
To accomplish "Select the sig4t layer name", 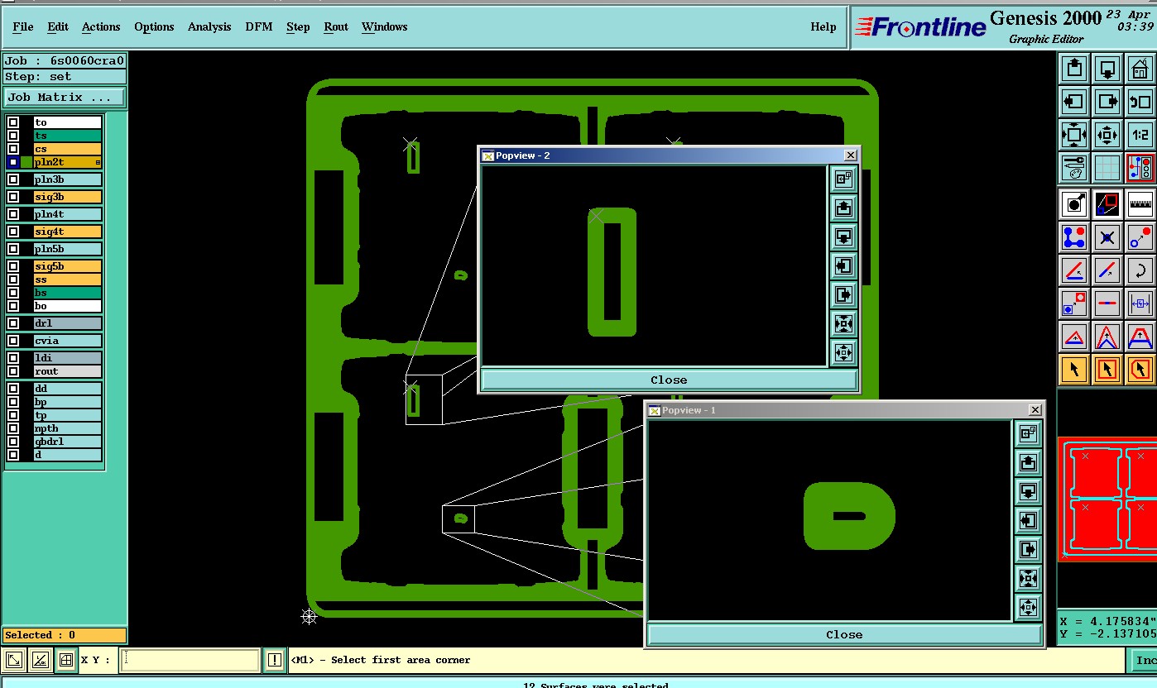I will coord(68,232).
